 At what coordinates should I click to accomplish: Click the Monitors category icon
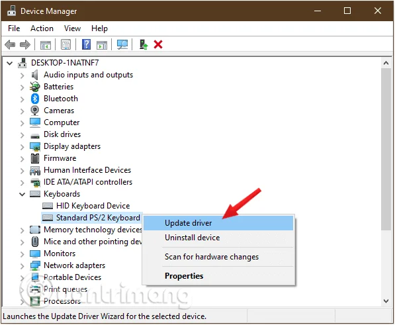pos(35,254)
